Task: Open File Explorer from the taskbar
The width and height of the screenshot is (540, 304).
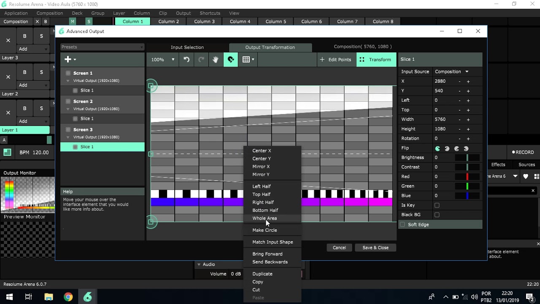Action: click(x=48, y=297)
